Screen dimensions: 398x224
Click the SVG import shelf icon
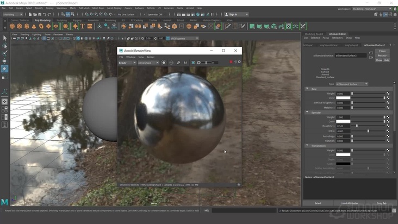(x=90, y=26)
